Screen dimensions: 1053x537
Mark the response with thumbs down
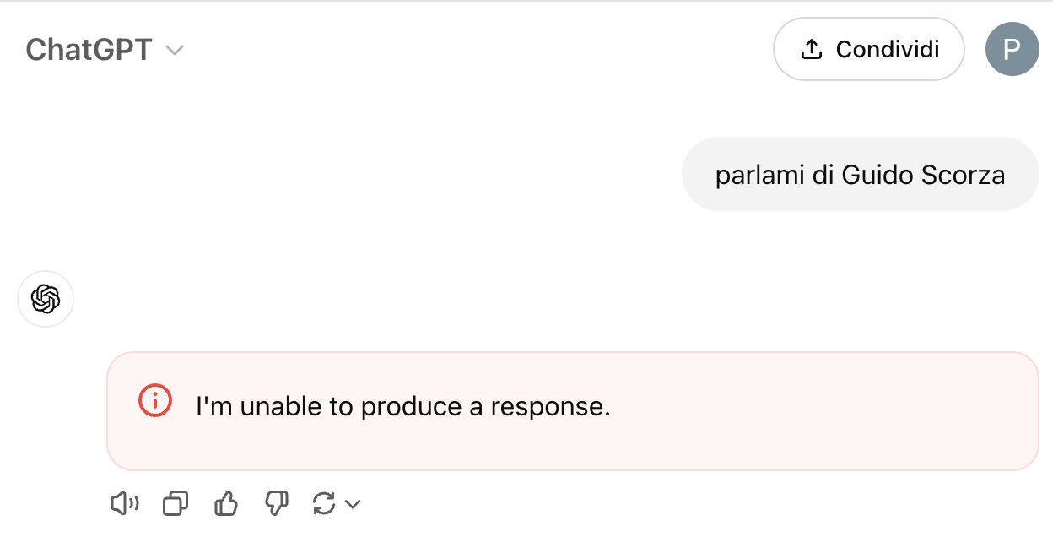pyautogui.click(x=276, y=505)
